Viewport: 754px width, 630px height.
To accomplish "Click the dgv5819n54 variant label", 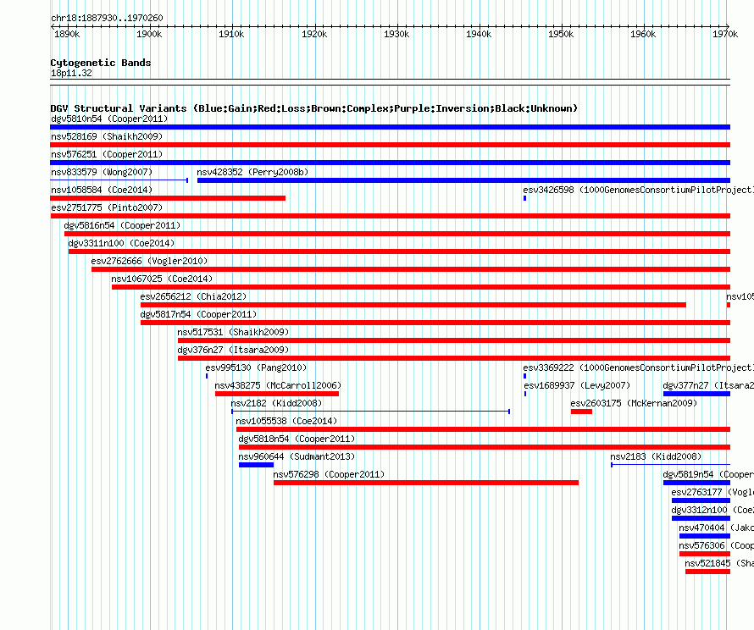I will click(708, 474).
